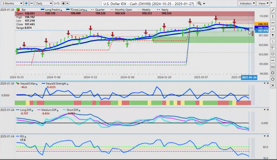Viewport: 277px width, 160px height.
Task: Select the vertical line drawing tool
Action: [273, 17]
